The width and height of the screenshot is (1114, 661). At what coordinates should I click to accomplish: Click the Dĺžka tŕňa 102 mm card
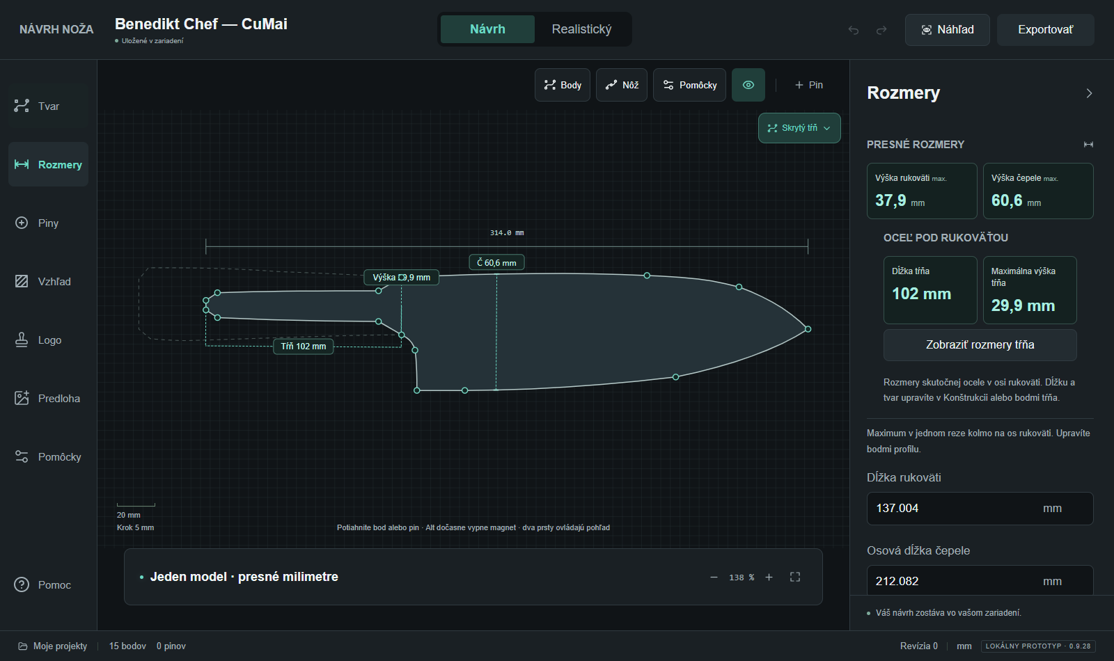click(930, 290)
